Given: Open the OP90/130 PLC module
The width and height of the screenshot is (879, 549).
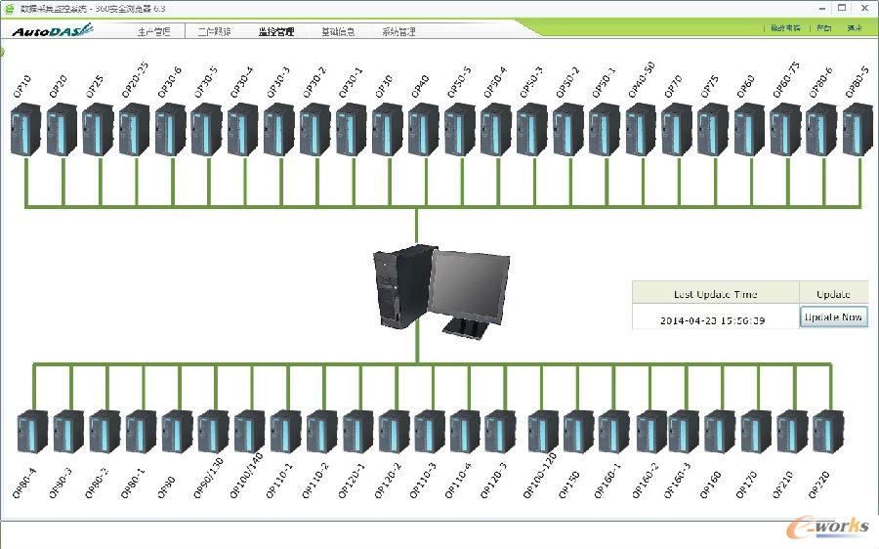Looking at the screenshot, I should click(x=213, y=432).
